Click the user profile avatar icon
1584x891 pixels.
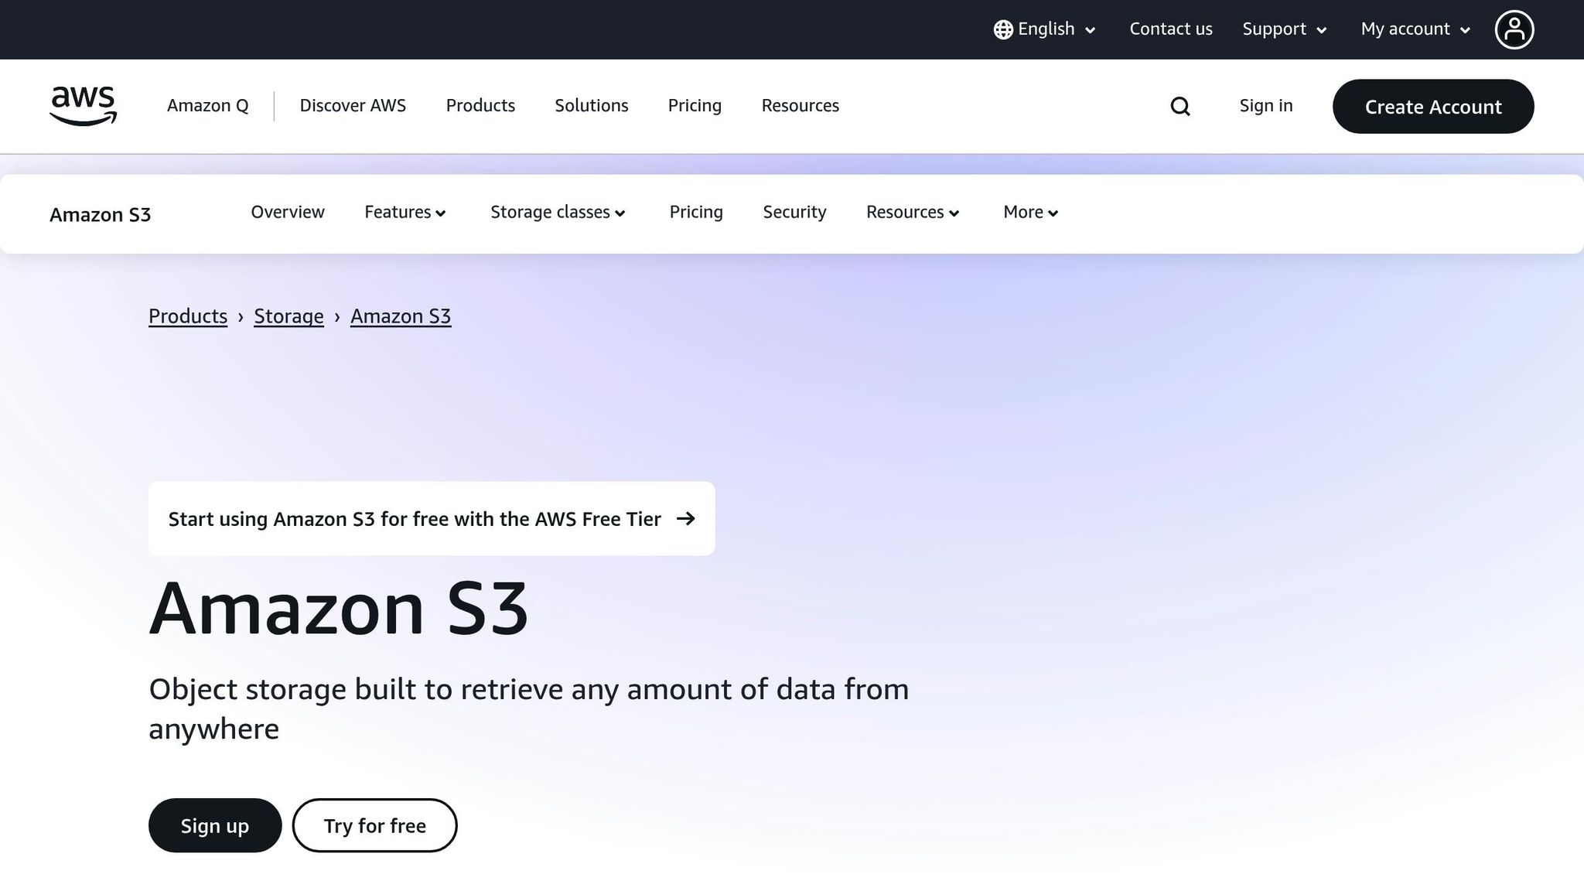[1514, 29]
